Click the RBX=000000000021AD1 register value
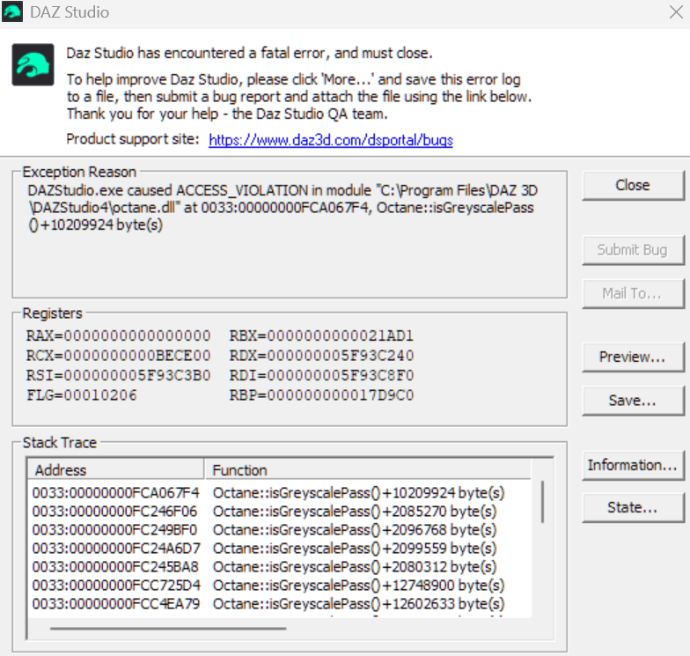690x656 pixels. pyautogui.click(x=321, y=336)
